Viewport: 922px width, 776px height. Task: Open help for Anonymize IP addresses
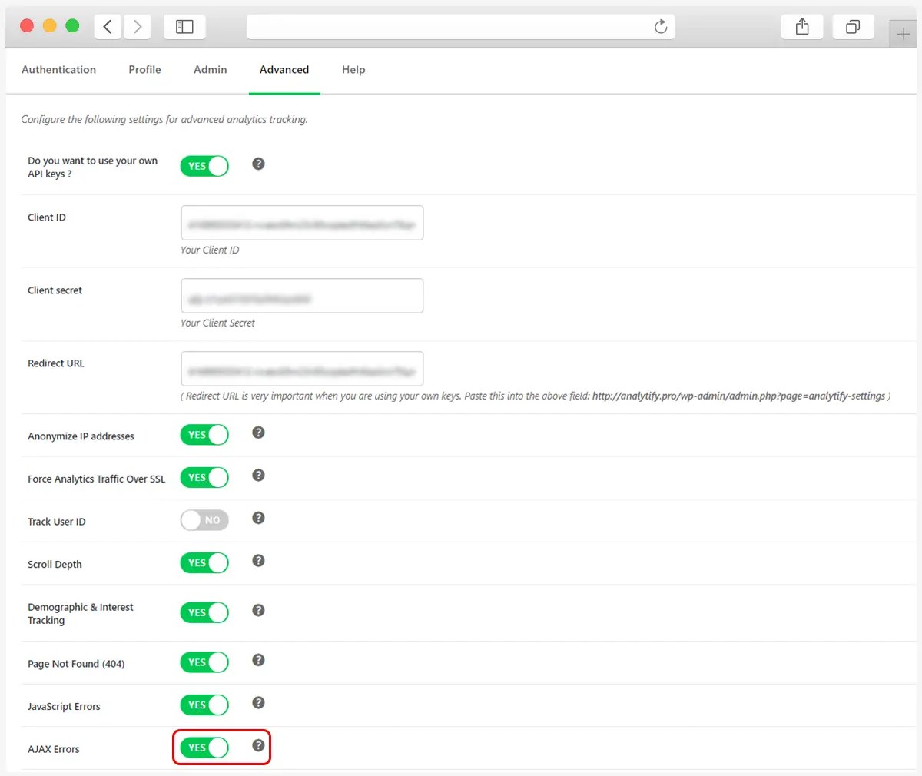click(x=258, y=433)
